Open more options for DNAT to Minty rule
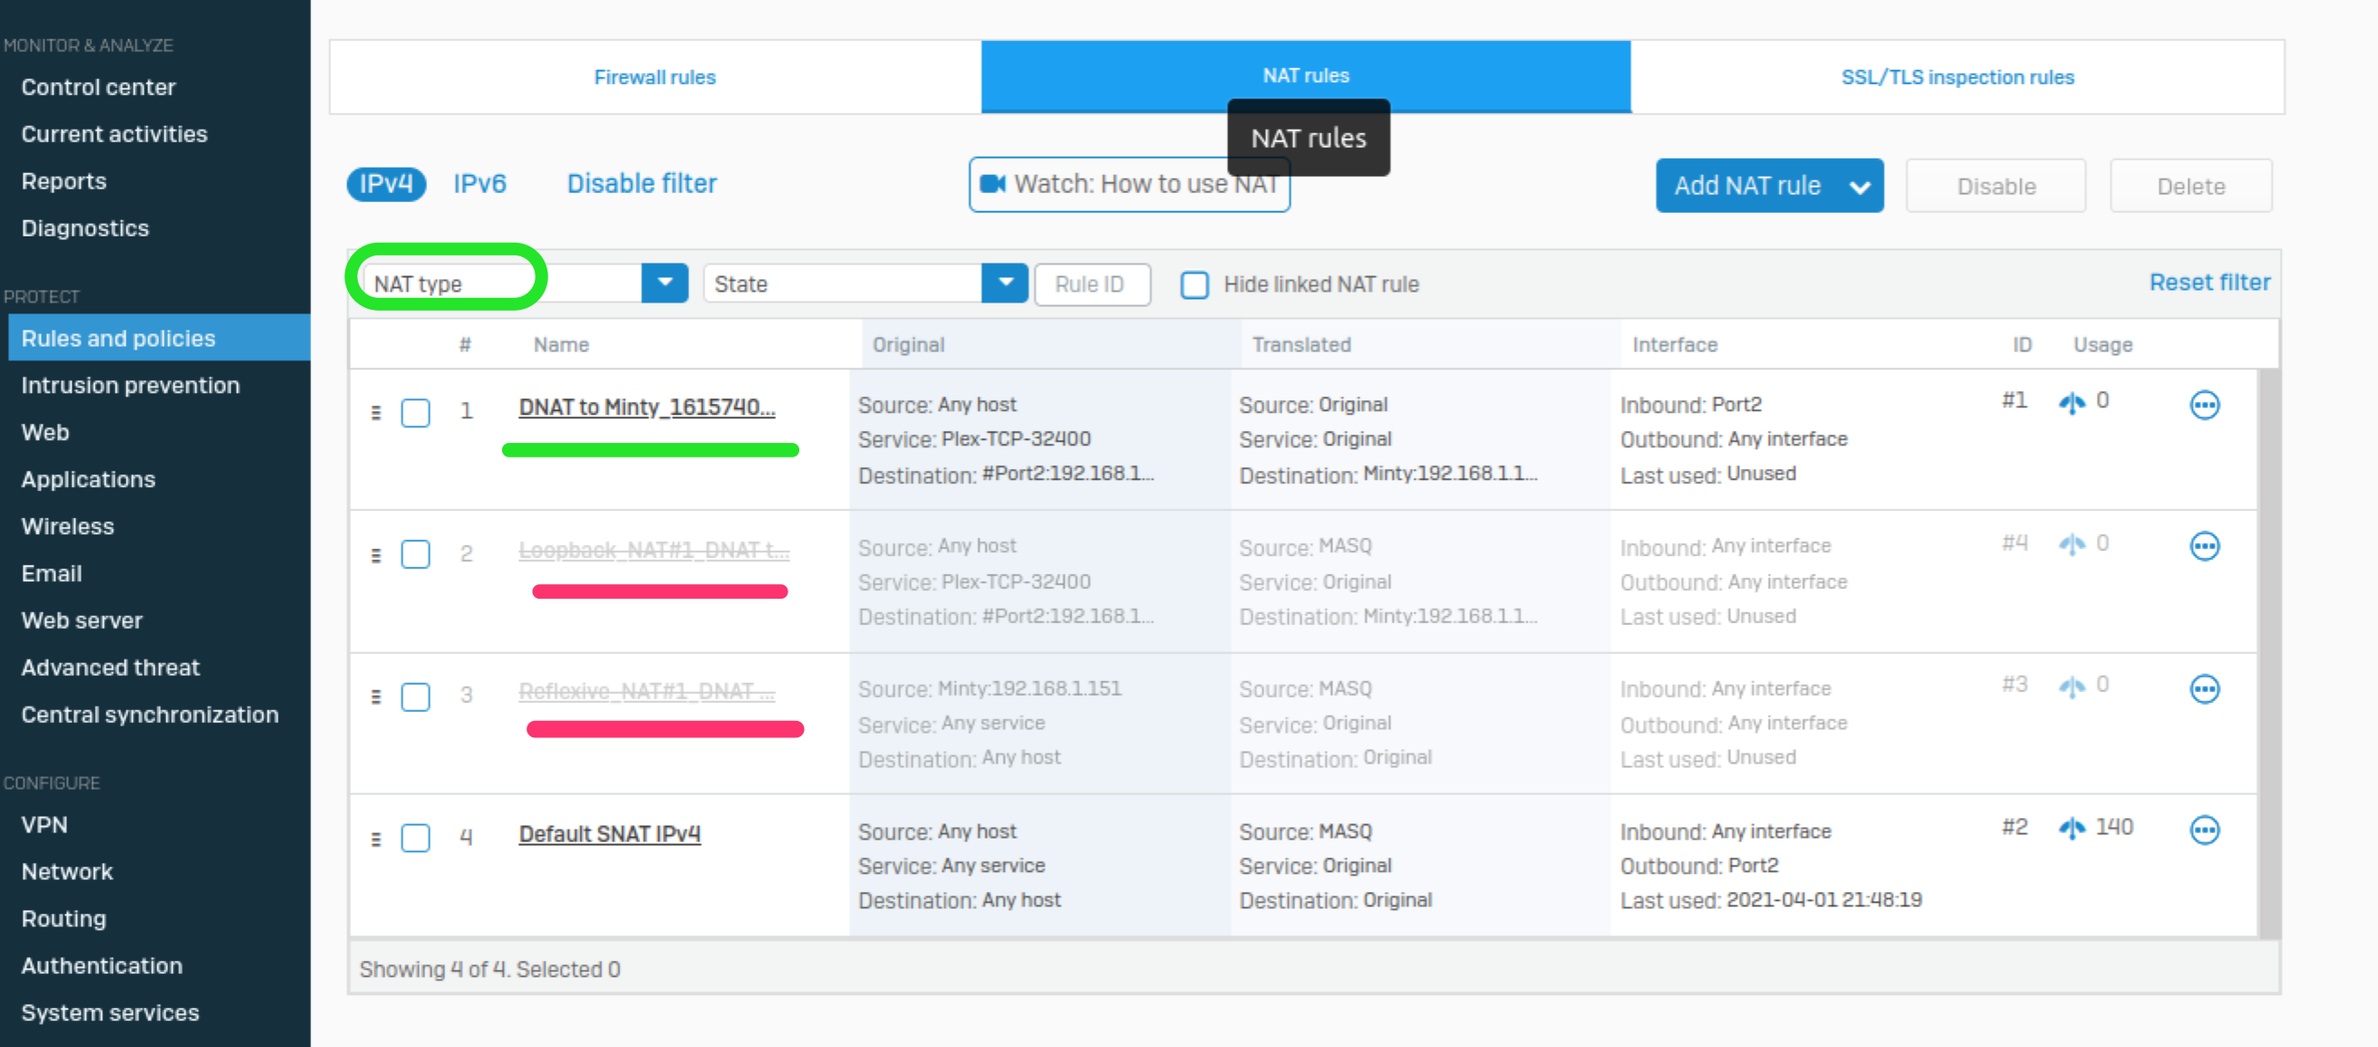 coord(2206,404)
